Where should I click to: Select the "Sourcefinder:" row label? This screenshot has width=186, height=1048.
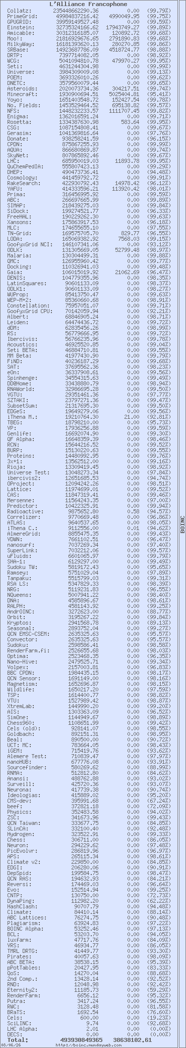(x=27, y=767)
